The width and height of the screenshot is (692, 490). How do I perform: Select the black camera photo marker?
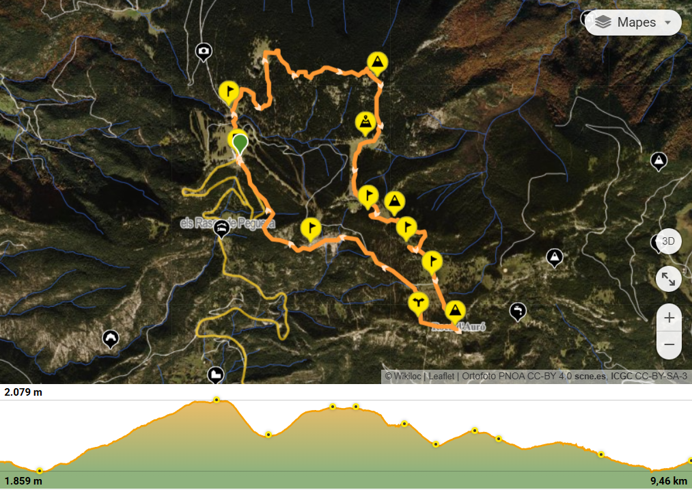(x=204, y=53)
